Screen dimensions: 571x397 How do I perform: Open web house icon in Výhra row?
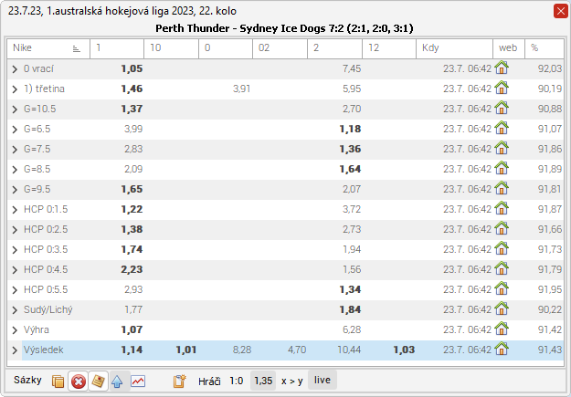(x=502, y=329)
